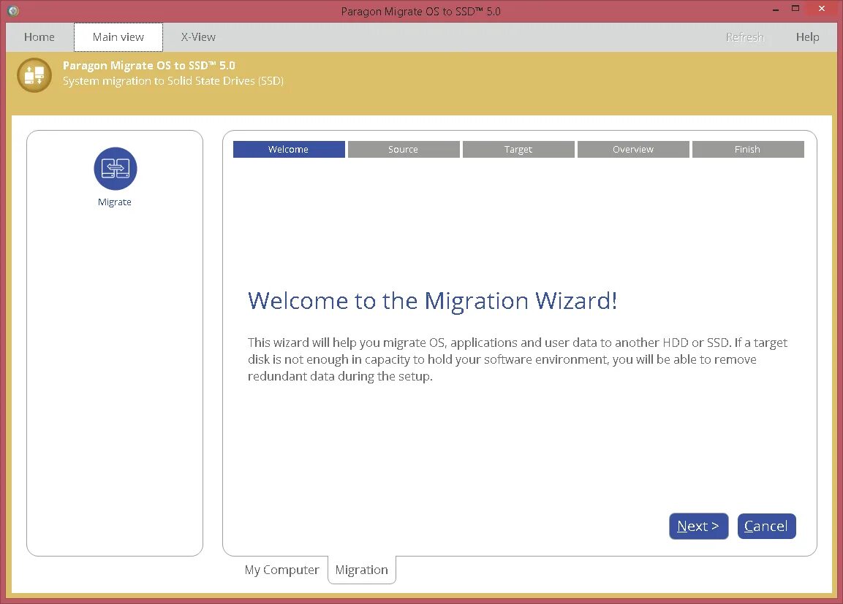Image resolution: width=843 pixels, height=604 pixels.
Task: Select the Overview wizard step
Action: point(633,149)
